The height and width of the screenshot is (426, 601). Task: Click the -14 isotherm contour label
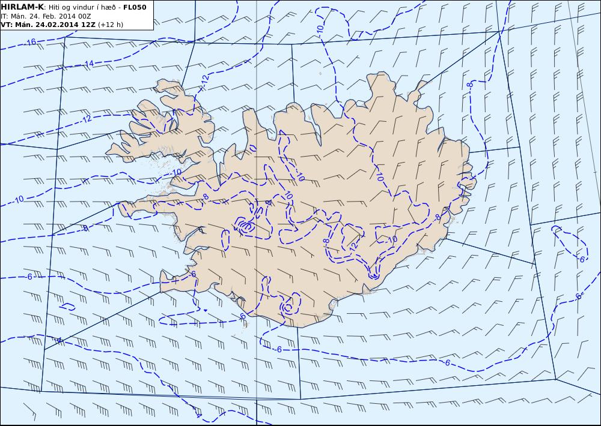coord(90,64)
